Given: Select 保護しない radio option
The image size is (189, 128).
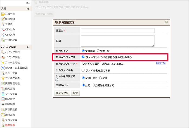Looking at the screenshot, I should coord(83,78).
